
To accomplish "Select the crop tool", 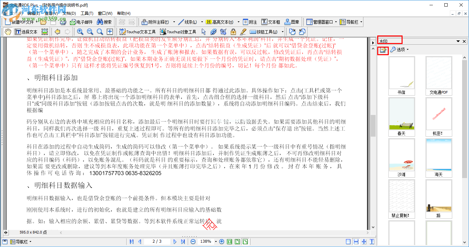I will point(223,32).
